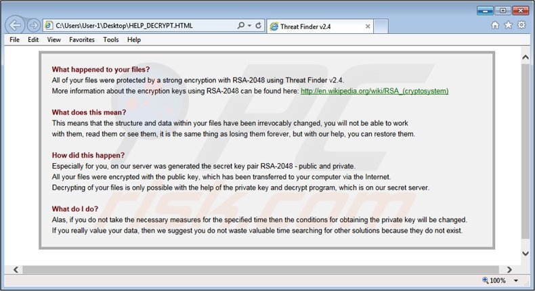This screenshot has height=291, width=535.
Task: Click heading "What does this mean?"
Action: click(x=89, y=112)
